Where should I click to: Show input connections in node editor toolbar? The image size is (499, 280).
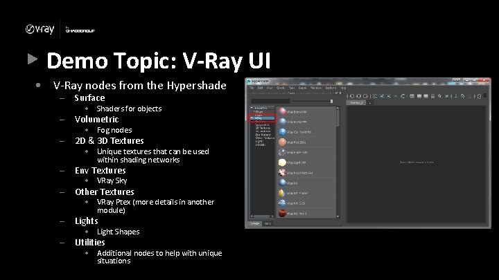point(352,96)
